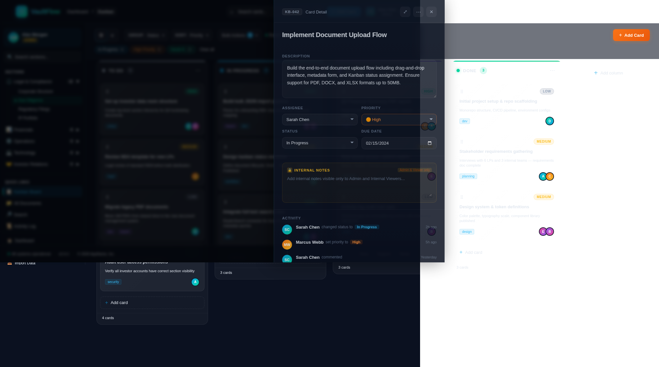
Task: Click the MEDIUM badge on Design system card
Action: point(543,197)
